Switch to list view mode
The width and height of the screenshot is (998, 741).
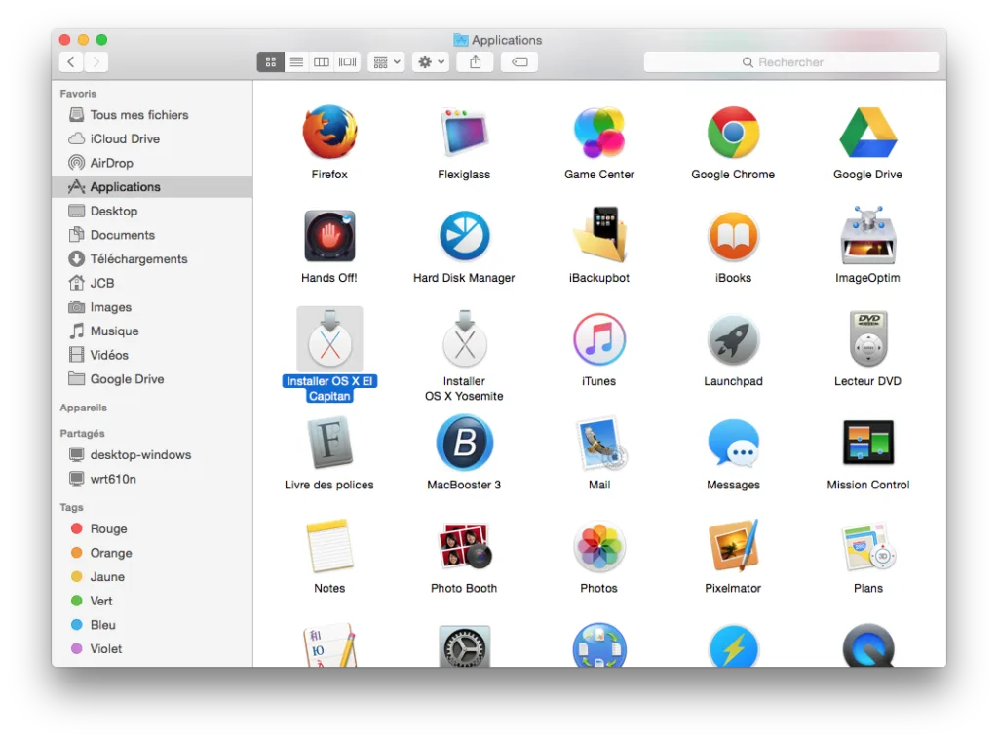[x=296, y=61]
